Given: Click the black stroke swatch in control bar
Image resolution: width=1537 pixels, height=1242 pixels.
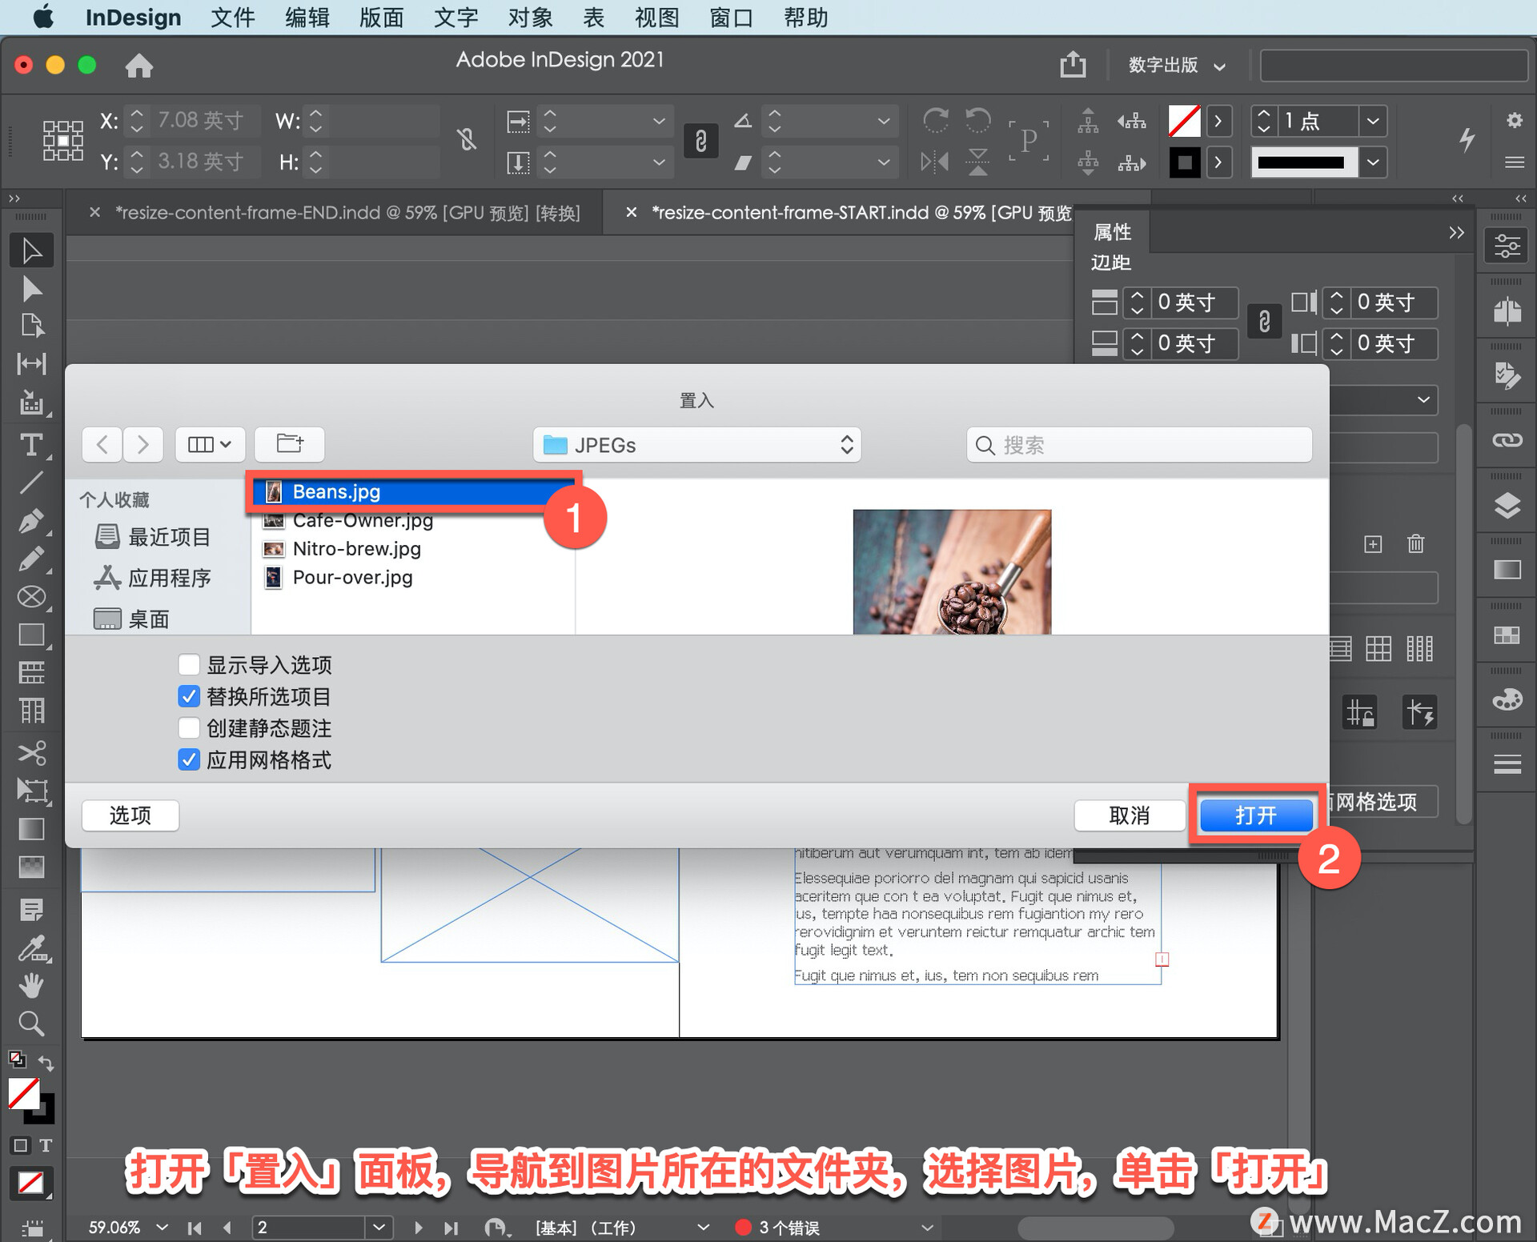Looking at the screenshot, I should (1184, 162).
